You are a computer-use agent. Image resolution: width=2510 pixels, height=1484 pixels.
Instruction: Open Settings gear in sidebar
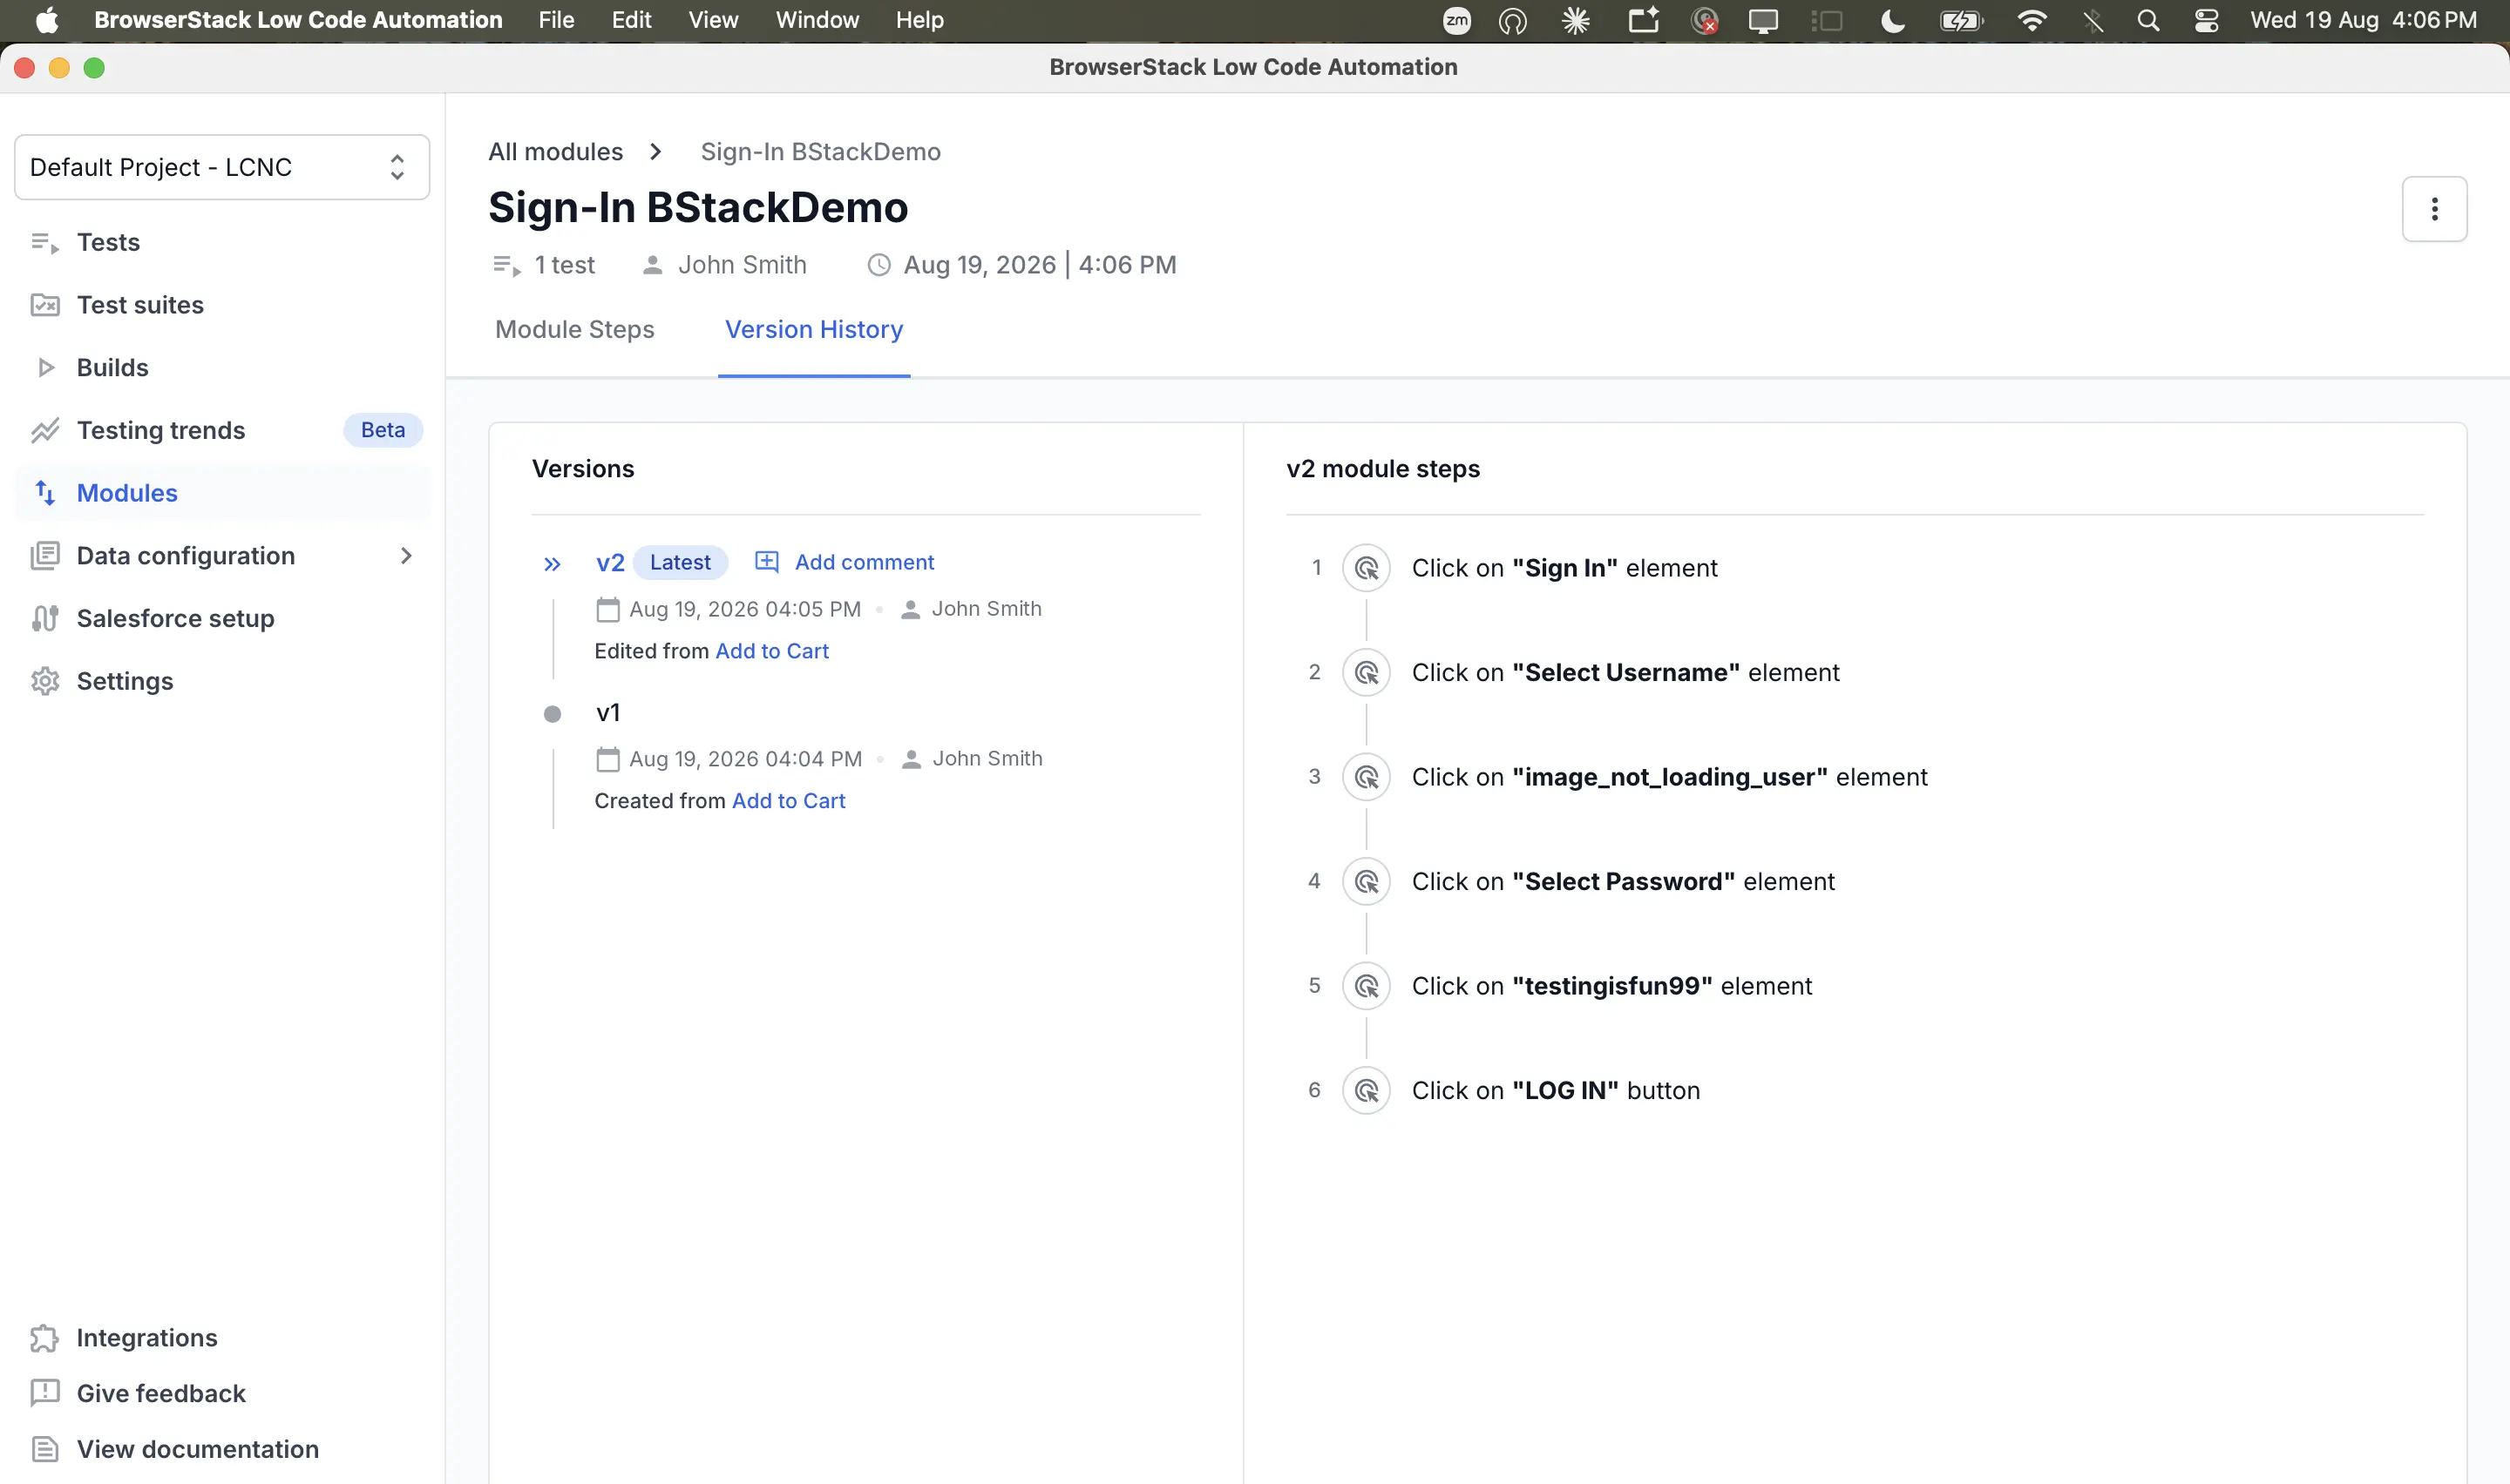pos(45,681)
